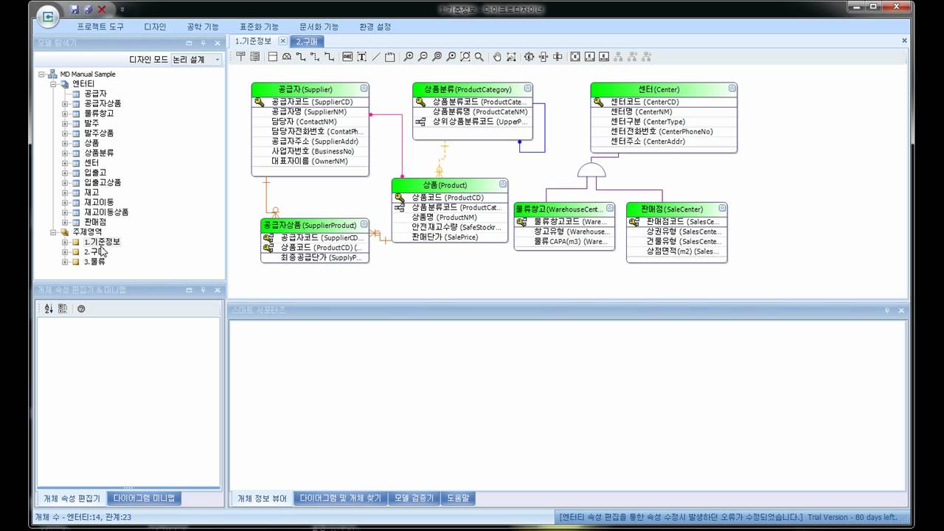Select 재고이동상품 in the entity tree
Screen dimensions: 944x531
coord(106,212)
